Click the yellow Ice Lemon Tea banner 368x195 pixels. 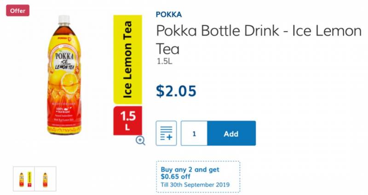click(127, 59)
